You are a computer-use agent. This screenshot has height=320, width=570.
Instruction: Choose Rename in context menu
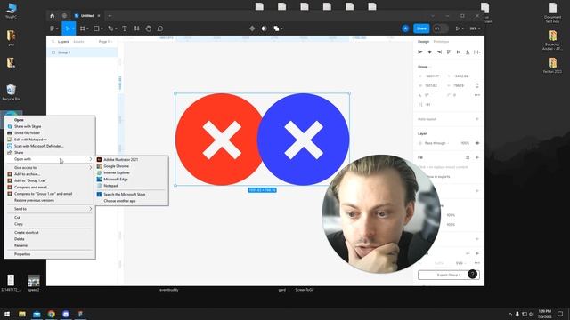[x=50, y=245]
